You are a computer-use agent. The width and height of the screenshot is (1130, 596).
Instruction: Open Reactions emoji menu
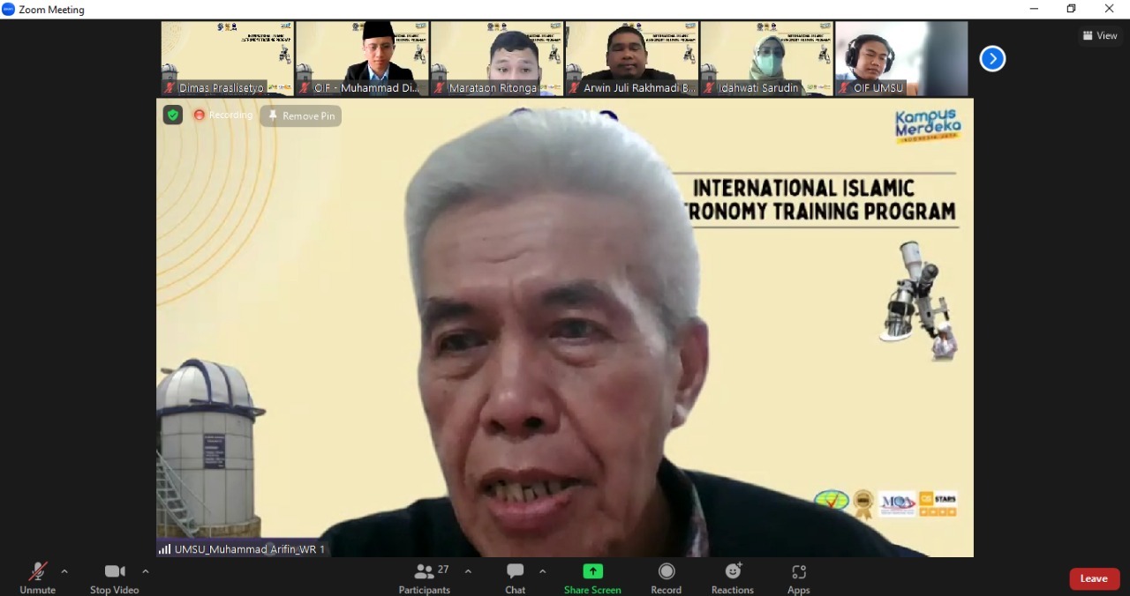click(733, 577)
